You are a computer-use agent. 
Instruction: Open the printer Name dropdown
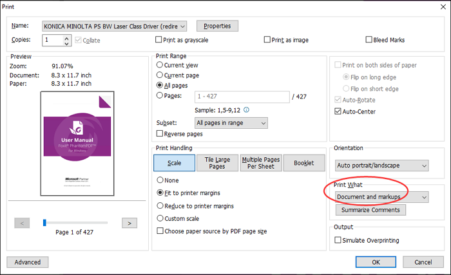[x=183, y=26]
